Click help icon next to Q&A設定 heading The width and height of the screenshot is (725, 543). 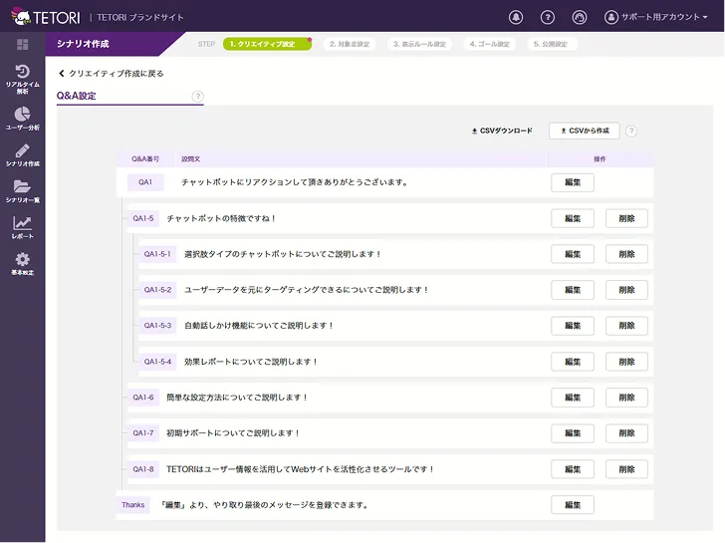[x=197, y=97]
